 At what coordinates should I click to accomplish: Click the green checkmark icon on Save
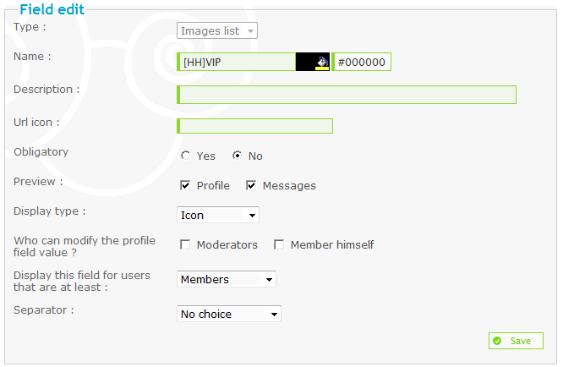pos(497,341)
